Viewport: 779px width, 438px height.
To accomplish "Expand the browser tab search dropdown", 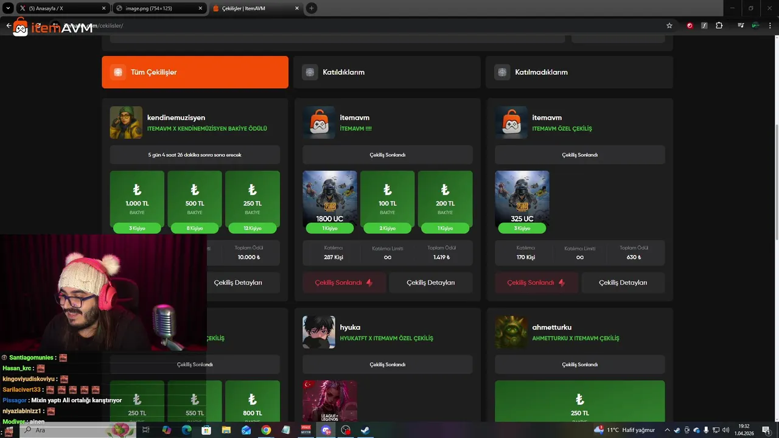I will 8,9.
